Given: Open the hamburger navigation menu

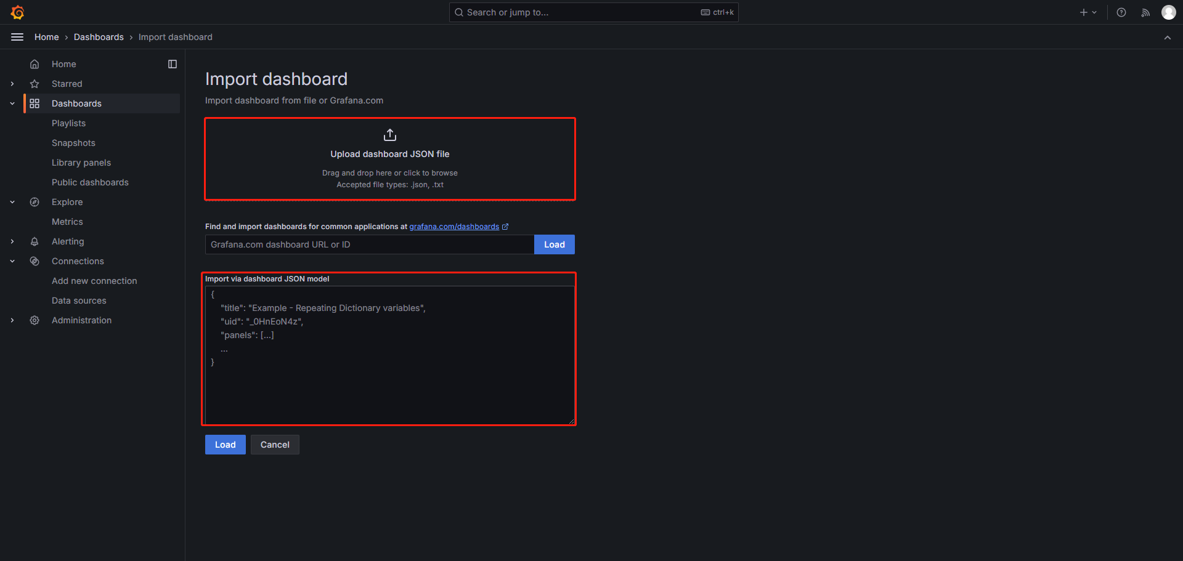Looking at the screenshot, I should [17, 37].
